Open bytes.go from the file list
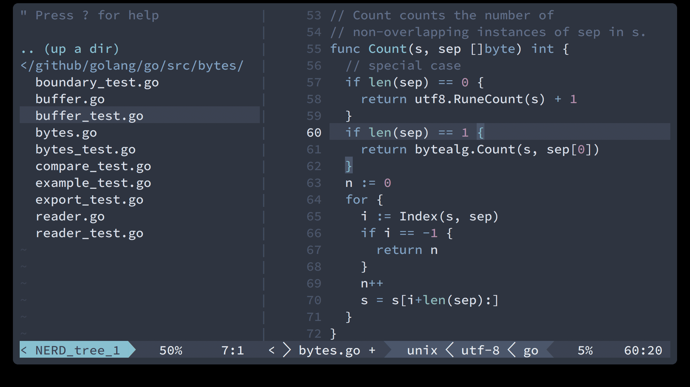The width and height of the screenshot is (690, 387). tap(66, 133)
